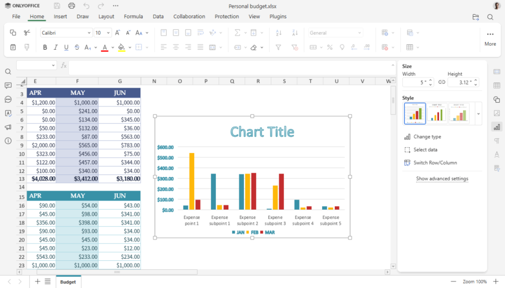
Task: Click the Print file icon
Action: (x=71, y=5)
